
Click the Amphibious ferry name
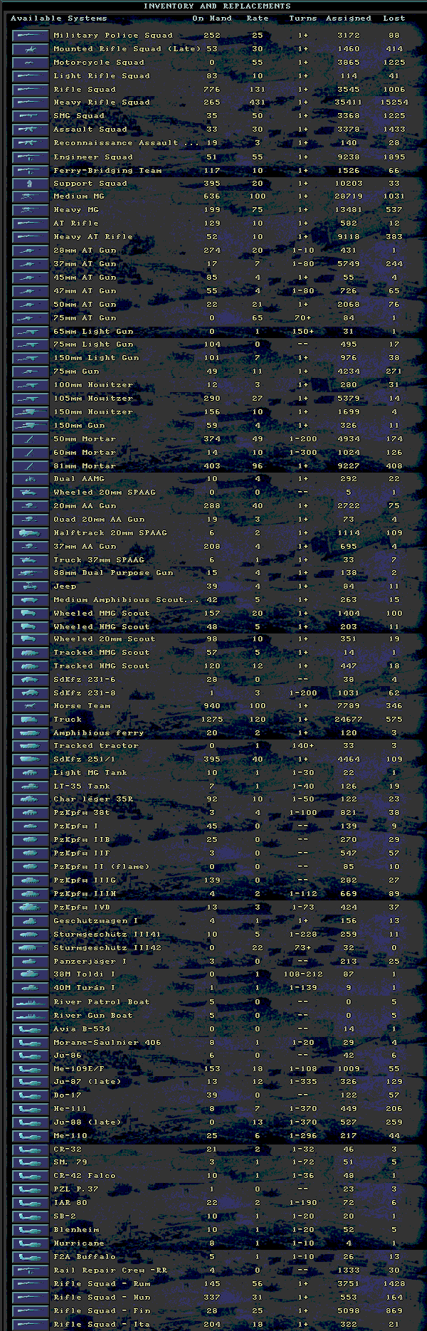tap(99, 733)
